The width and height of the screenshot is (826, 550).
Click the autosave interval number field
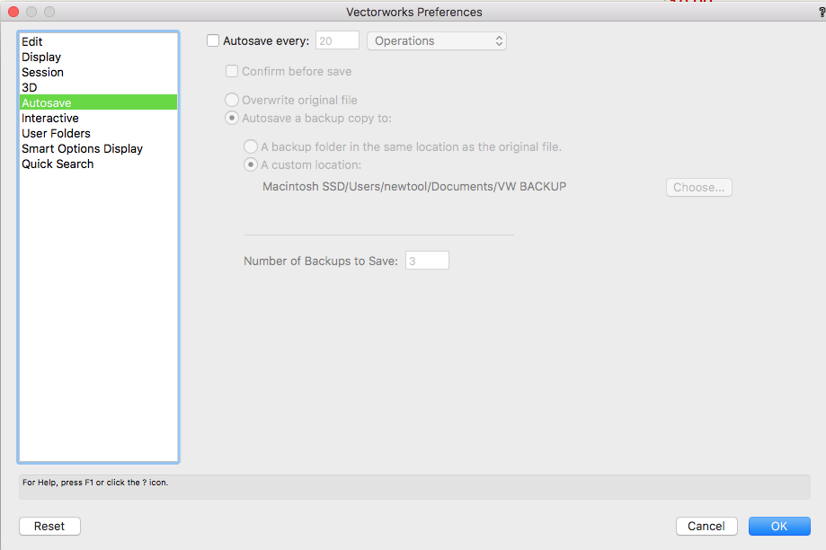tap(337, 40)
